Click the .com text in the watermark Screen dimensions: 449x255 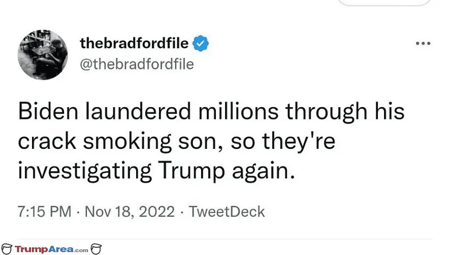[80, 250]
